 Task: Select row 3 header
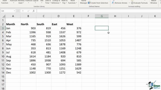pyautogui.click(x=3, y=28)
